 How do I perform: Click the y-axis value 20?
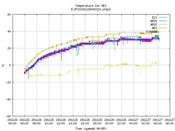(x=9, y=48)
